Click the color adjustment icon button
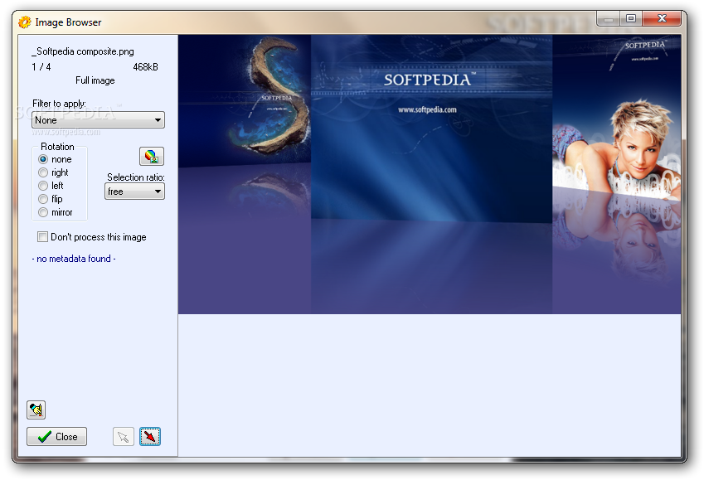 [151, 156]
